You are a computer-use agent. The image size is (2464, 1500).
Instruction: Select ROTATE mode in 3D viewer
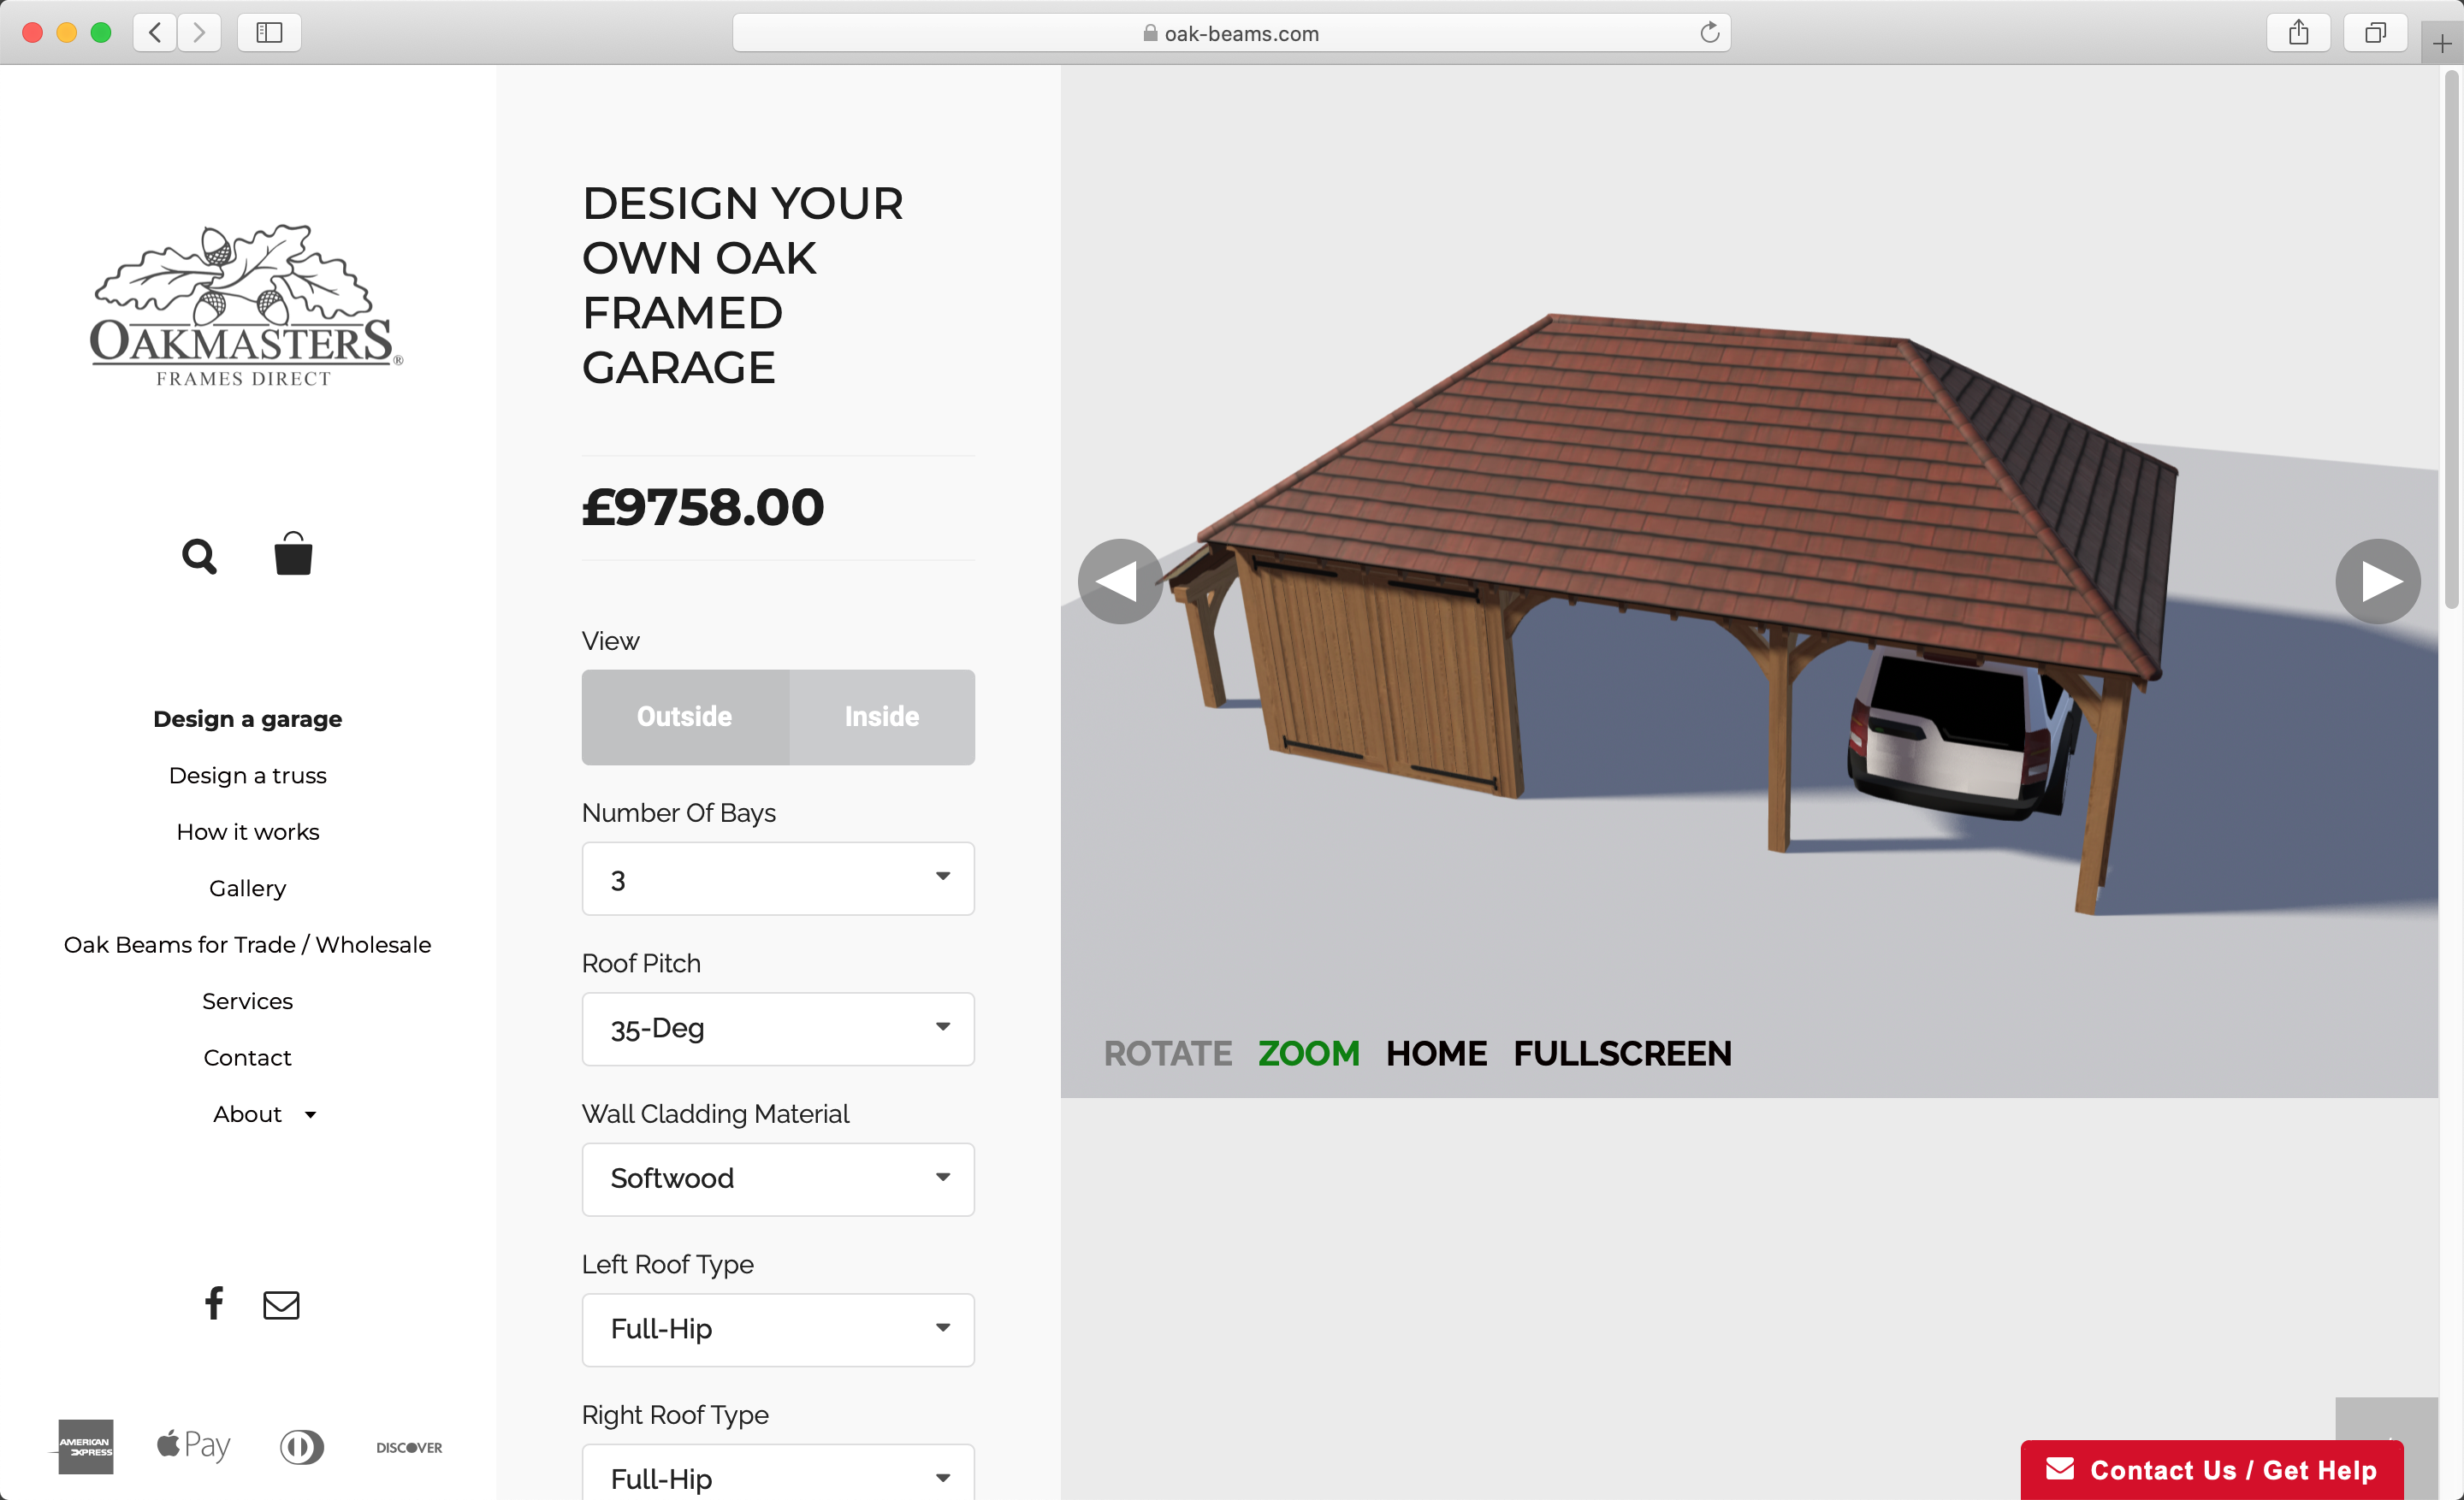tap(1167, 1054)
